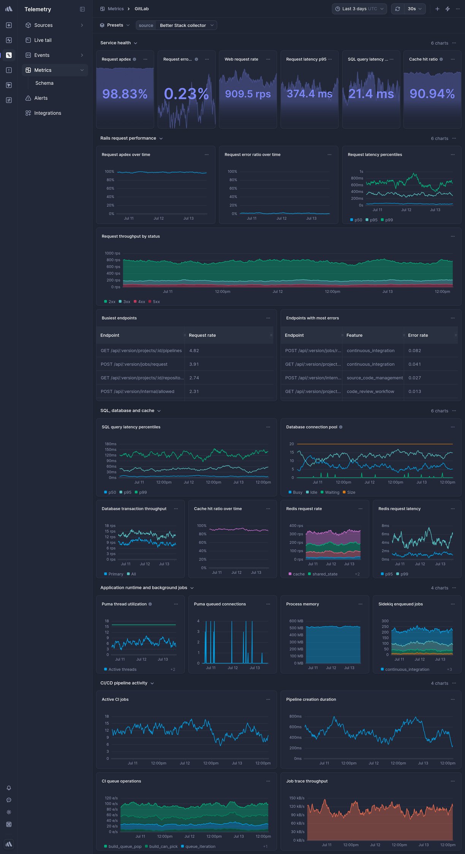Click info icon next to Request apdex
This screenshot has height=854, width=465.
pyautogui.click(x=134, y=59)
